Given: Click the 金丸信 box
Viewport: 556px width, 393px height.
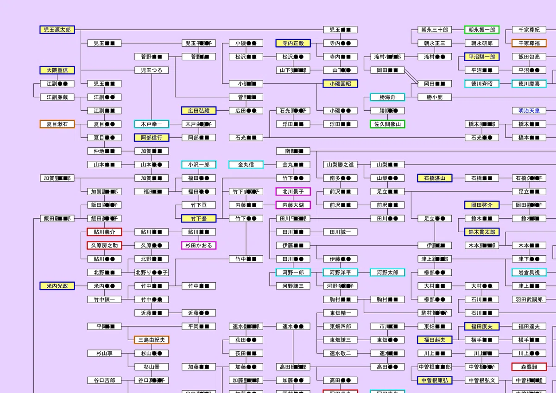Looking at the screenshot, I should [246, 165].
